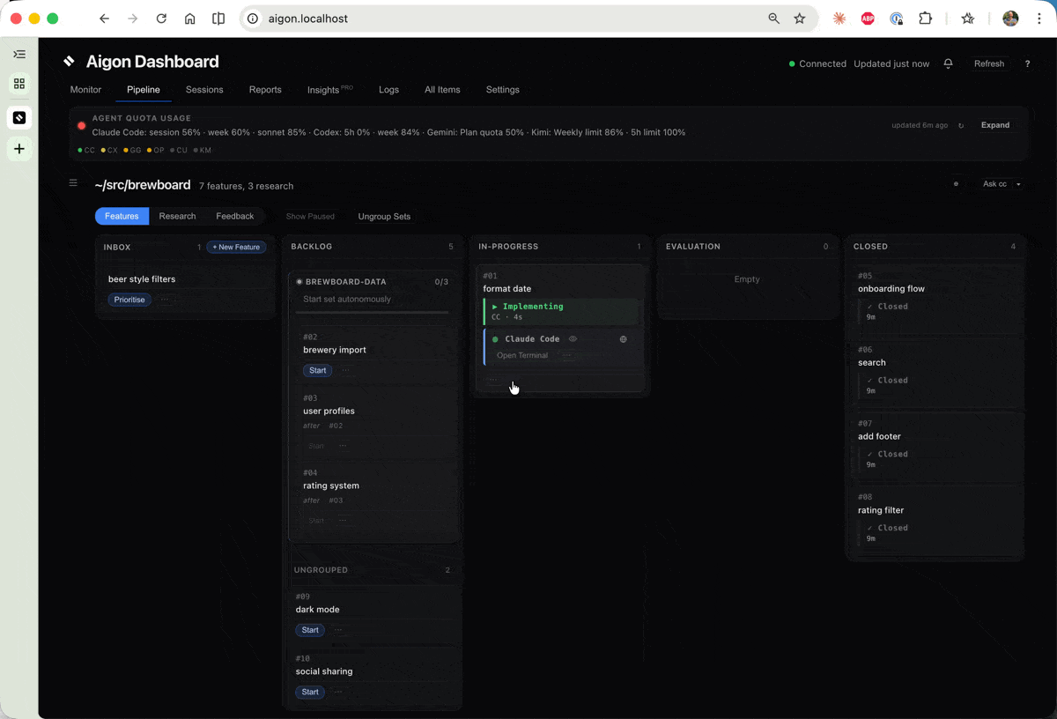Click the sidebar collapse icon at top

coord(19,55)
